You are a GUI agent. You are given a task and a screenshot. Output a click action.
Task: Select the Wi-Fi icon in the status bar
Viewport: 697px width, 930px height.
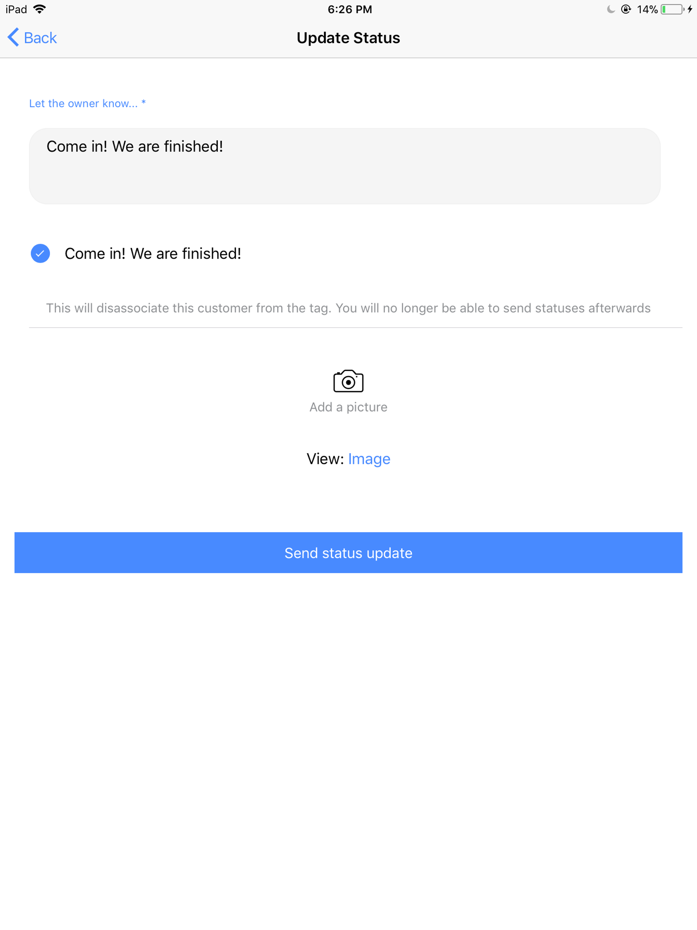(40, 9)
